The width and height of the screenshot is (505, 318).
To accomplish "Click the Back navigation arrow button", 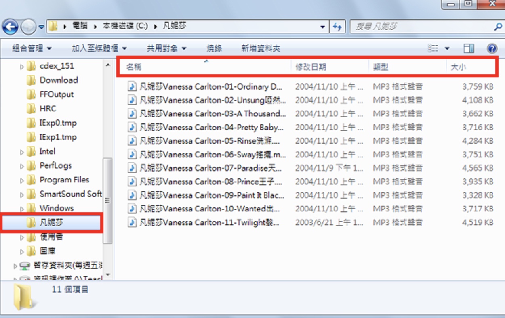I will 10,27.
